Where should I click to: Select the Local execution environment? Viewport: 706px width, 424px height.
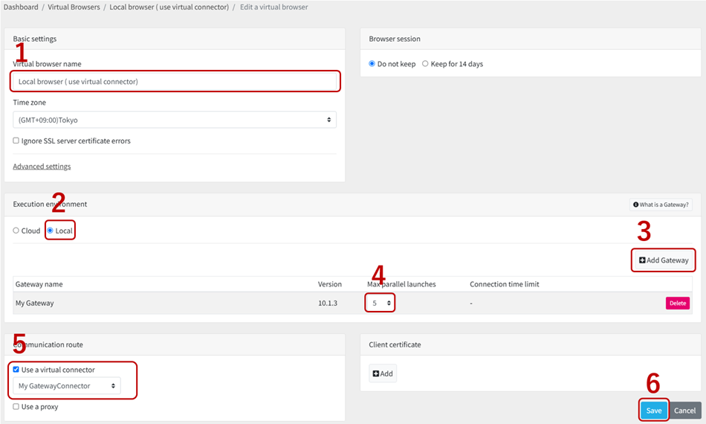[50, 231]
